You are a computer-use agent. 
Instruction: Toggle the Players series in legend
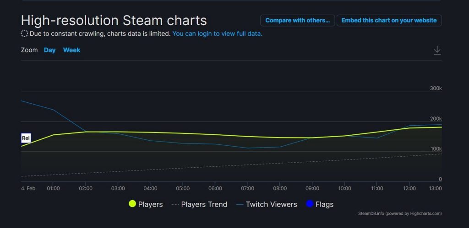(x=146, y=204)
